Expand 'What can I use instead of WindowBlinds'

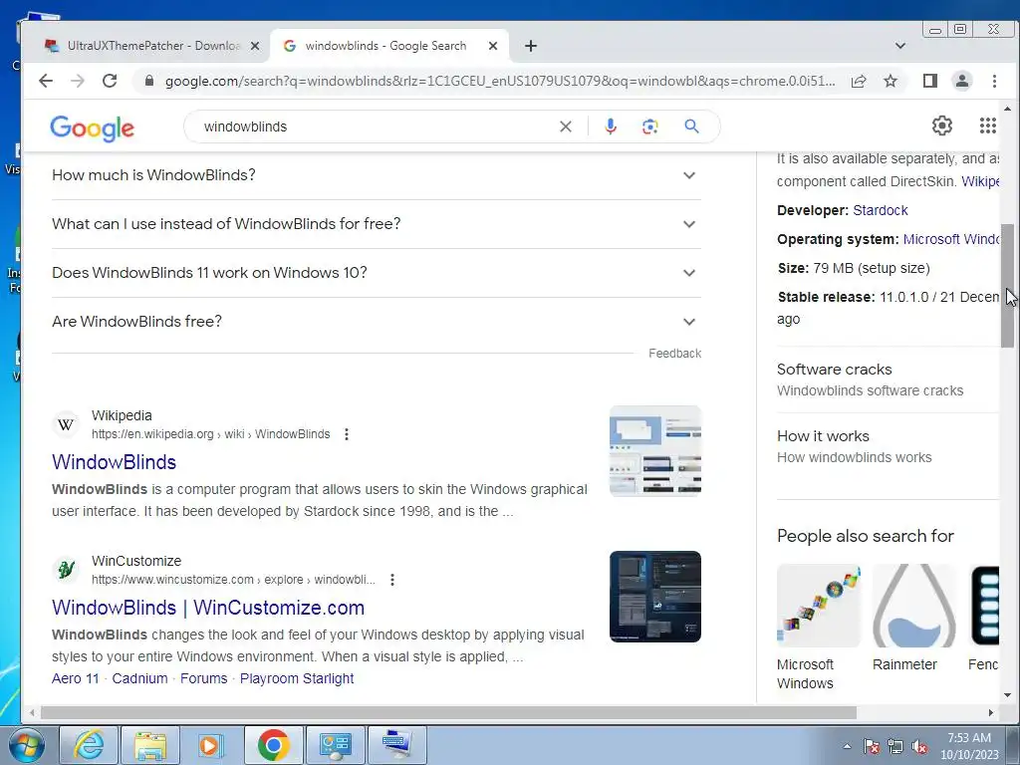376,224
